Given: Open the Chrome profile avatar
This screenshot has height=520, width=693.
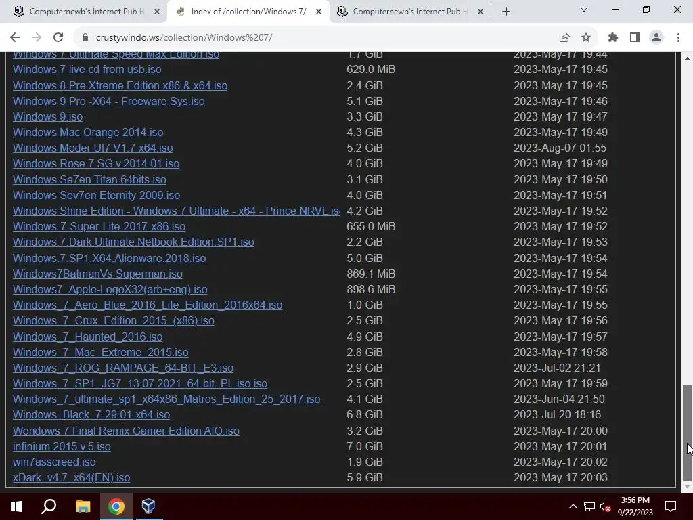Looking at the screenshot, I should [x=656, y=38].
